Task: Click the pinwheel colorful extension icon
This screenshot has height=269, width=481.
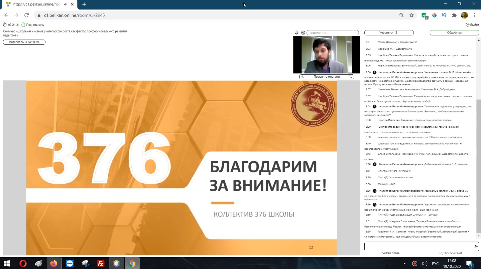Action: (434, 15)
